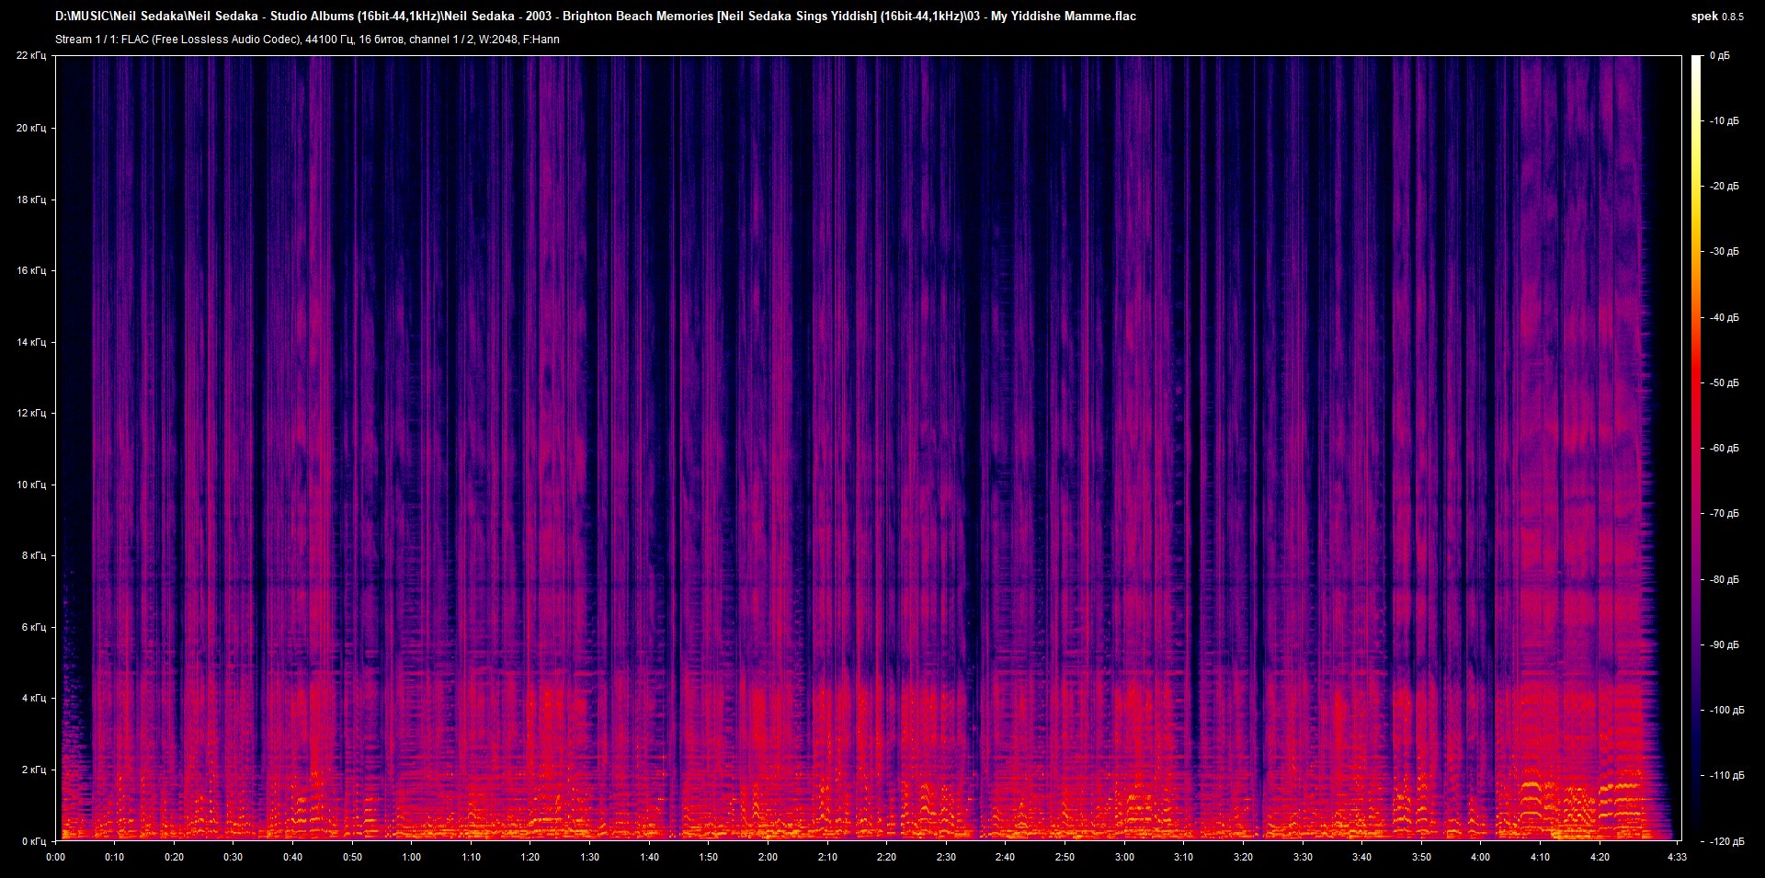Screen dimensions: 1765x878
Task: Click the '0:50' time axis label
Action: 352,857
